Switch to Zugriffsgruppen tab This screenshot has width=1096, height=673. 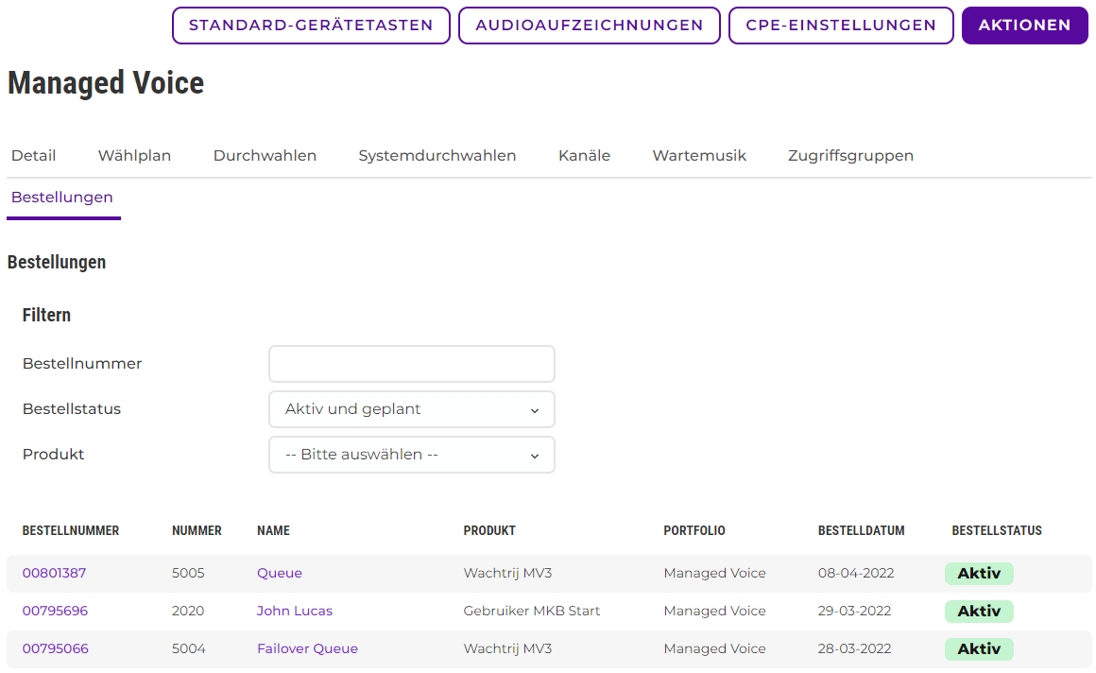tap(850, 155)
